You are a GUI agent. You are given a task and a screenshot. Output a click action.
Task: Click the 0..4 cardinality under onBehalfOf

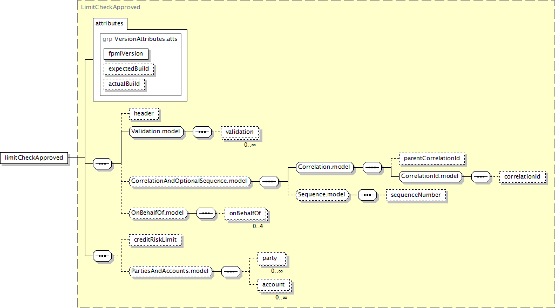coord(258,227)
